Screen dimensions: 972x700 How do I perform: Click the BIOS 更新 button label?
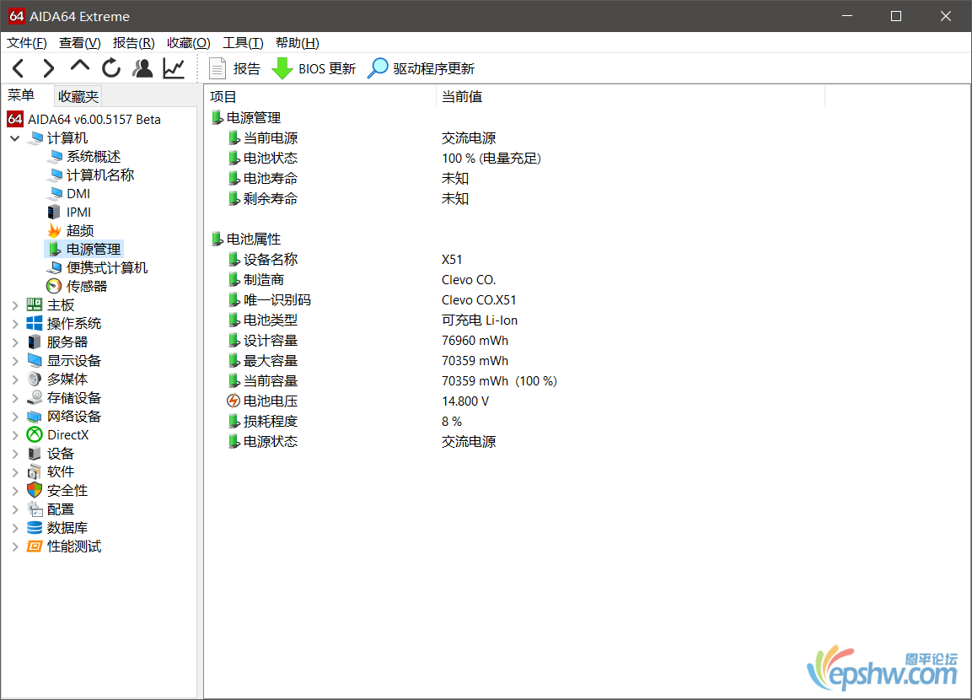(327, 69)
